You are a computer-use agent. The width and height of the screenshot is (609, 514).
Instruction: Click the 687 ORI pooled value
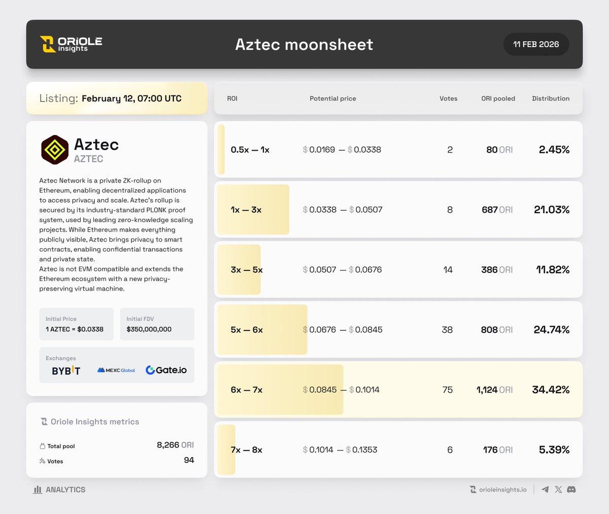pyautogui.click(x=497, y=210)
